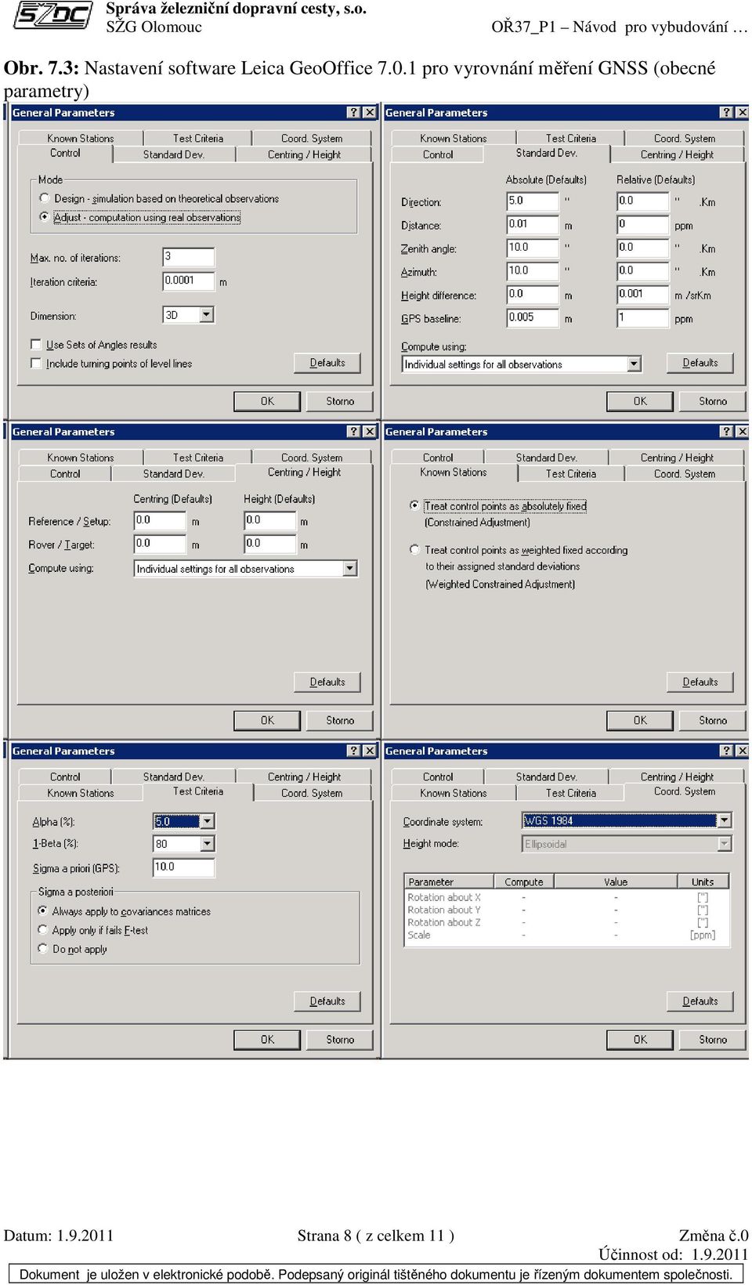This screenshot has width=752, height=1285.
Task: Switch to Test Criteria tab in Control dialog
Action: click(x=198, y=139)
